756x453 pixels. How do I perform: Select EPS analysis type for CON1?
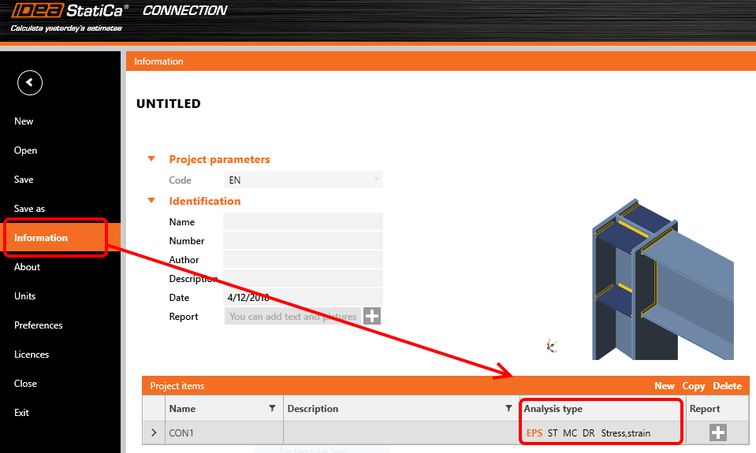coord(534,433)
